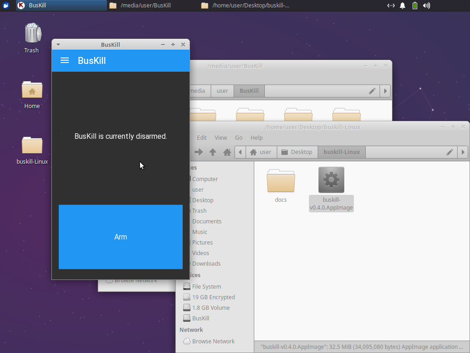Switch to BusKill in the taskbar
470x353 pixels.
(62, 6)
